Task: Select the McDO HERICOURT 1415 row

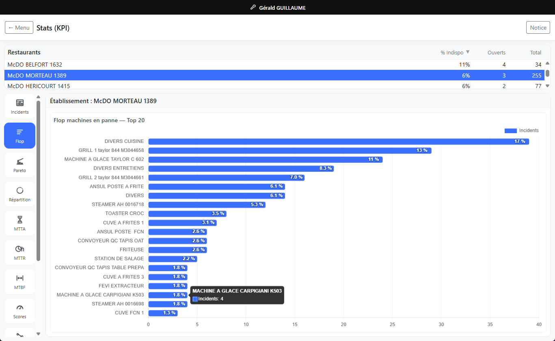Action: [x=274, y=86]
